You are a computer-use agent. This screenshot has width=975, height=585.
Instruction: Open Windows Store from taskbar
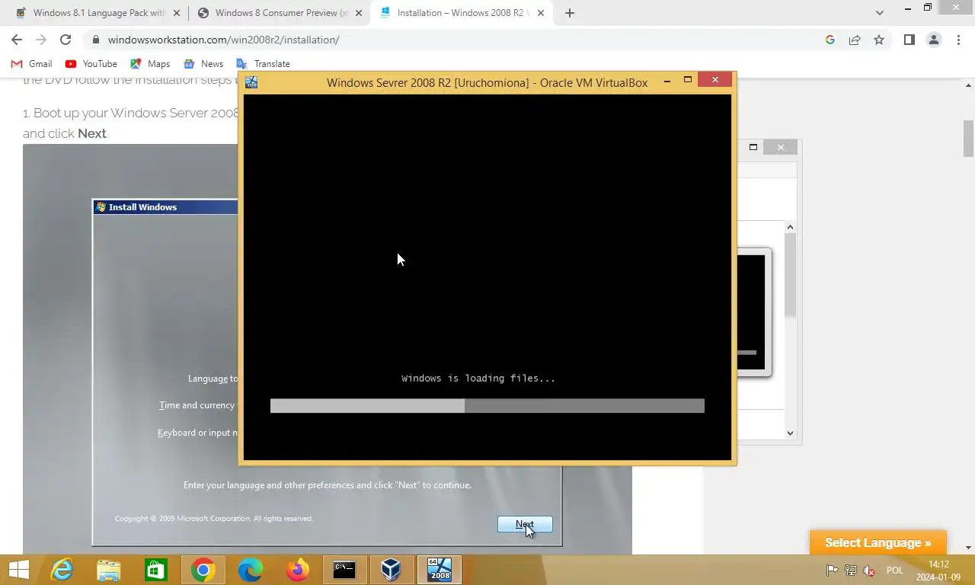click(156, 570)
